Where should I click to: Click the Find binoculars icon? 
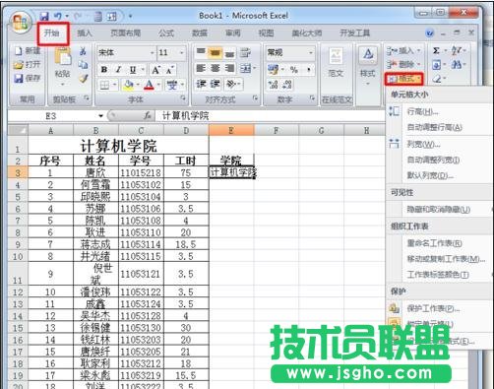point(457,64)
